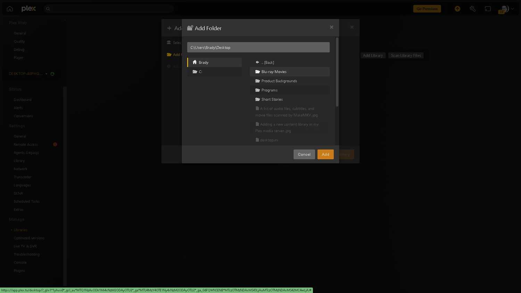
Task: Open General under Plex Web
Action: point(20,33)
